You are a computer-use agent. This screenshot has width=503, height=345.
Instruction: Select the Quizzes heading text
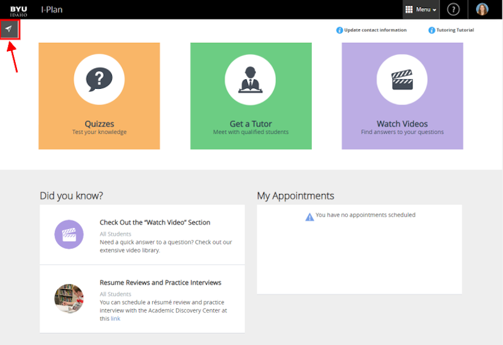99,124
